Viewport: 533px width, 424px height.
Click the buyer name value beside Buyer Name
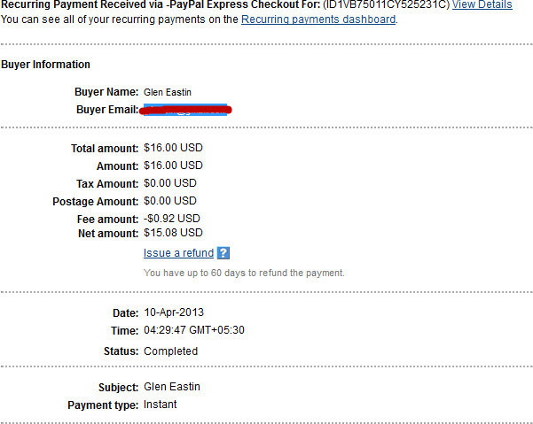click(168, 92)
